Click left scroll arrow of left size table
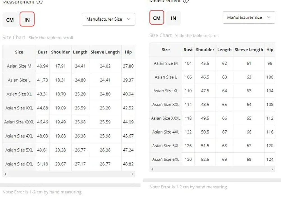The image size is (281, 201). tap(5, 174)
